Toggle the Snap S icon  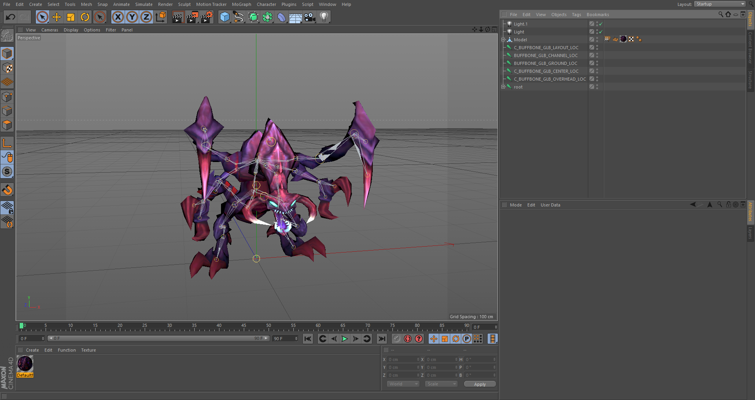click(7, 172)
